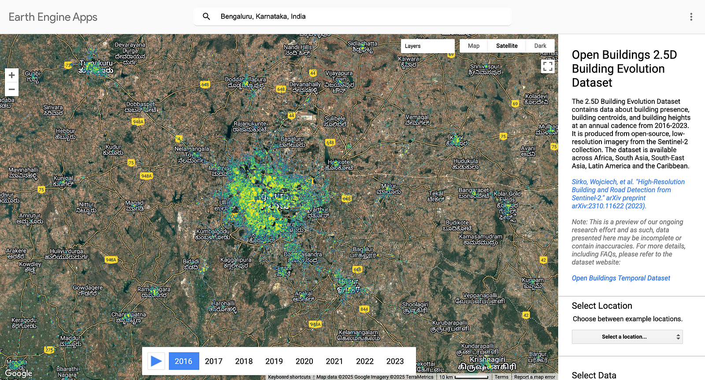This screenshot has height=380, width=705.
Task: Click the Devanahally map label
Action: tap(305, 87)
